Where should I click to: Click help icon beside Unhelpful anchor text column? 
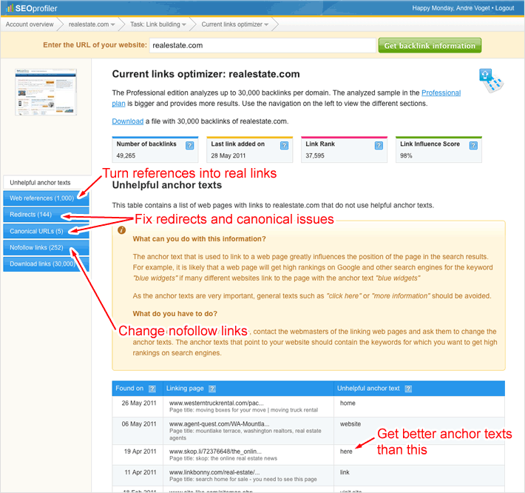coord(408,389)
